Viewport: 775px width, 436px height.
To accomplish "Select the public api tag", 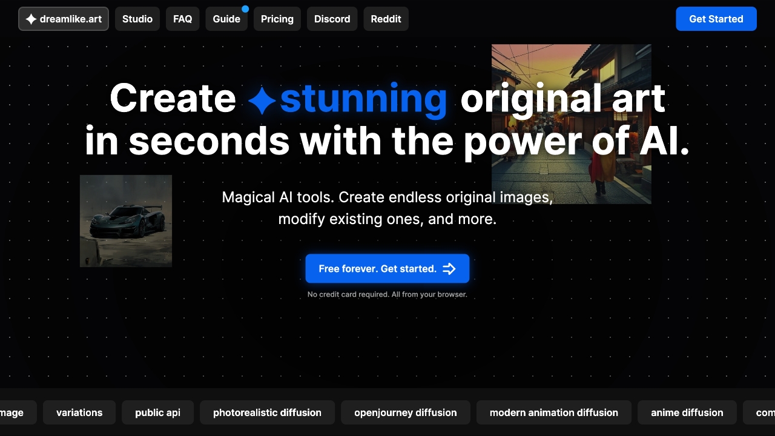I will [157, 412].
